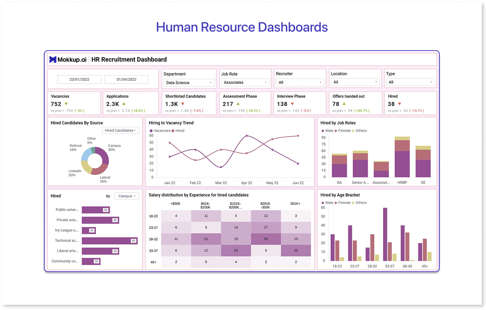Open the Job Role dropdown showing Associates
Screen dimensions: 487x310
pos(245,83)
